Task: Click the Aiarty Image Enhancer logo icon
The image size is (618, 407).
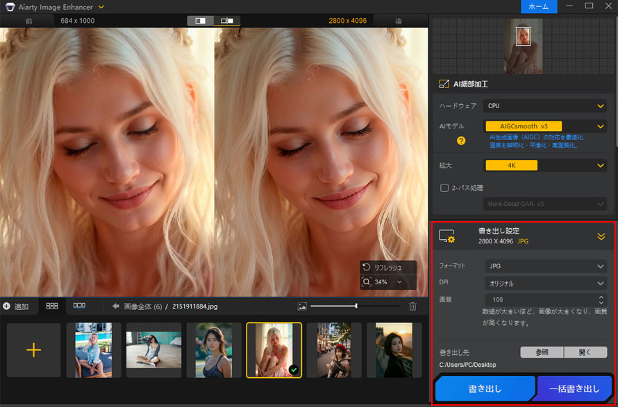Action: [x=10, y=7]
